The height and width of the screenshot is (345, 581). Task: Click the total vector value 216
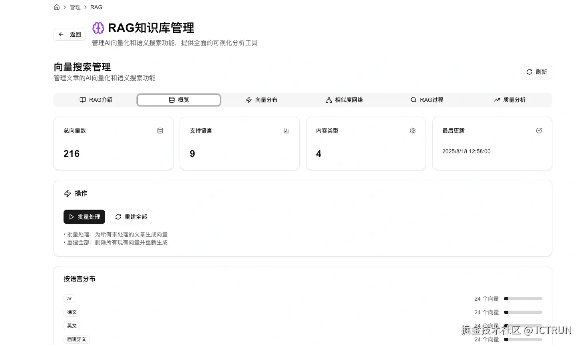coord(72,154)
